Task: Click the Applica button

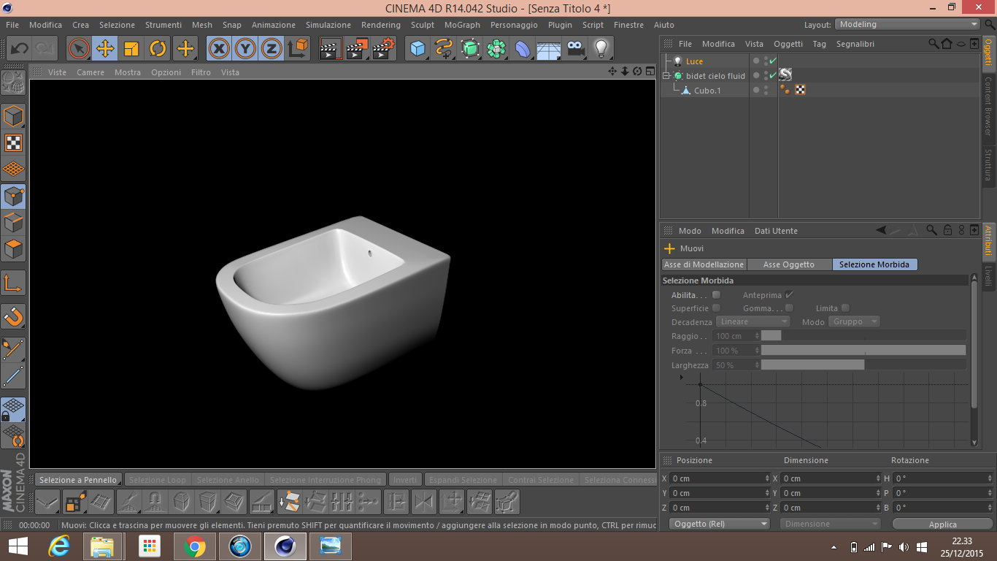Action: [942, 524]
